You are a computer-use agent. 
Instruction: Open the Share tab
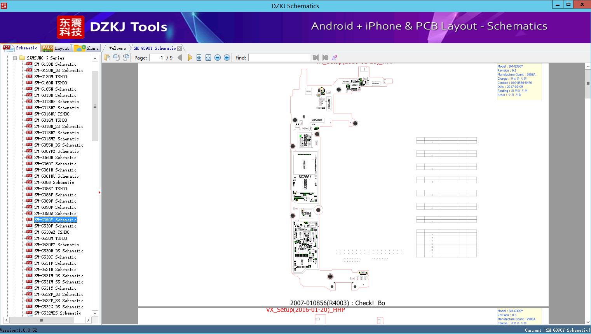pyautogui.click(x=86, y=48)
